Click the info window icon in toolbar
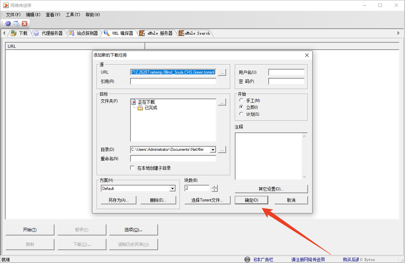 (16, 23)
